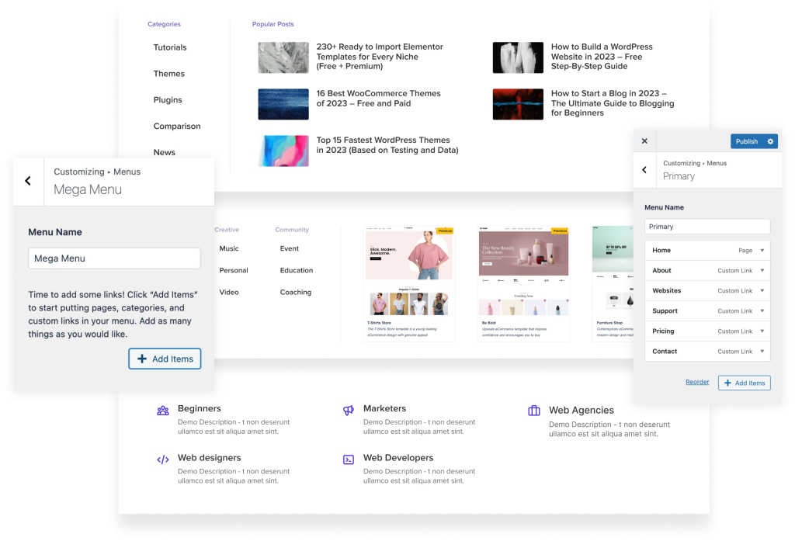Open the Fastest WordPress Themes post thumbnail
The height and width of the screenshot is (541, 795).
click(283, 151)
